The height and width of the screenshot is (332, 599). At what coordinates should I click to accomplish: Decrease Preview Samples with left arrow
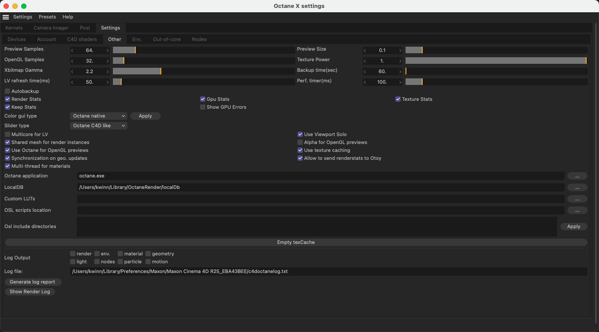72,51
